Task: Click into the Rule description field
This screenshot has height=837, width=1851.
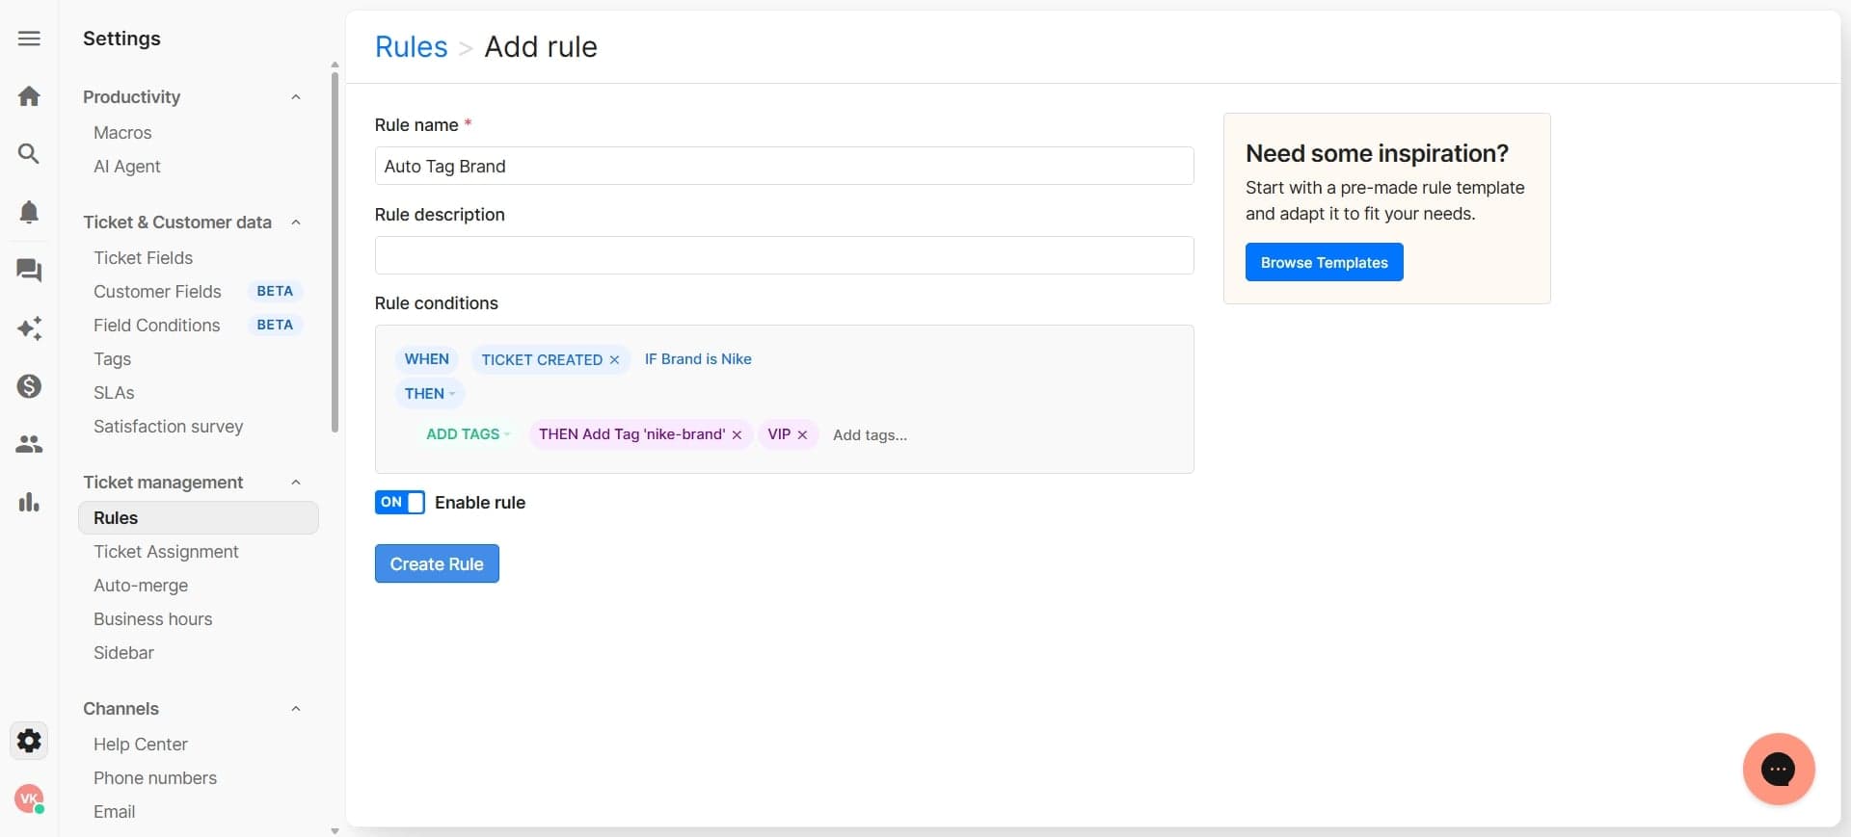Action: point(784,256)
